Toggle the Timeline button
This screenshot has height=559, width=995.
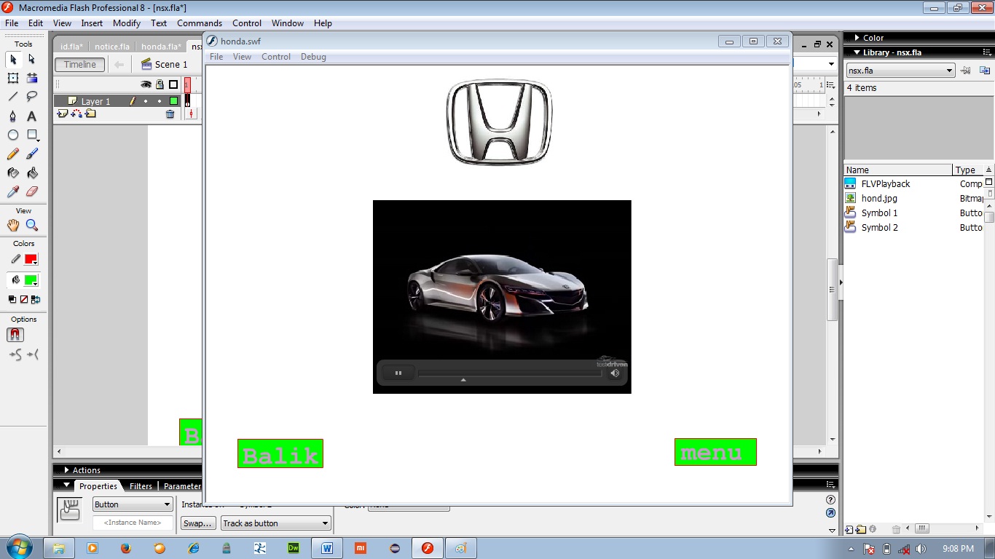(x=79, y=64)
